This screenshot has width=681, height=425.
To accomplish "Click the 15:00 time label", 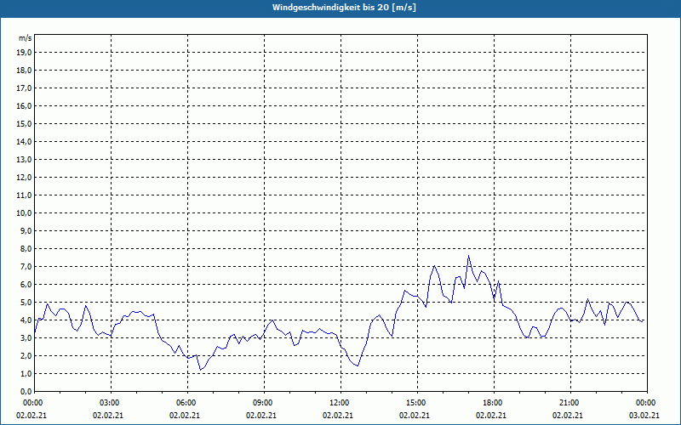I will pos(415,403).
